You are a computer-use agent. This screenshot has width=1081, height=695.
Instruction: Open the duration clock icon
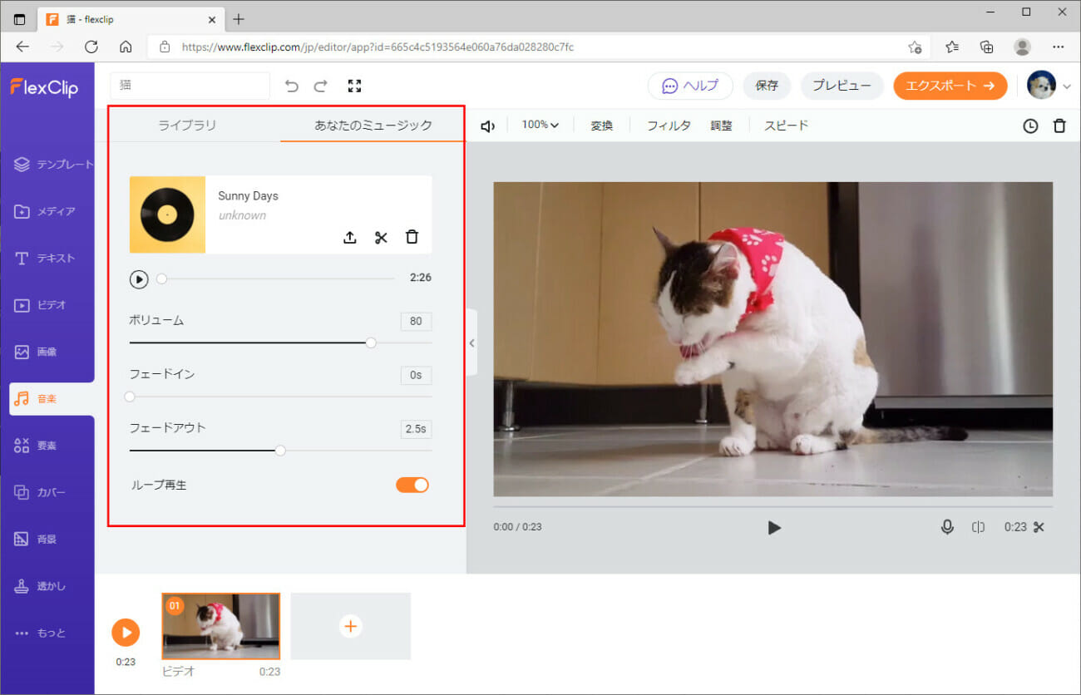tap(1030, 126)
